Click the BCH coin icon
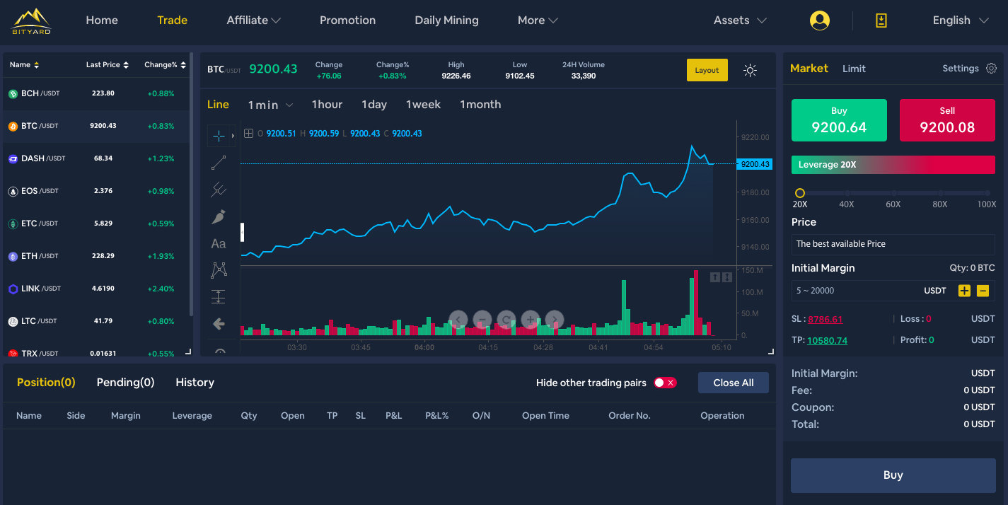 (x=13, y=93)
